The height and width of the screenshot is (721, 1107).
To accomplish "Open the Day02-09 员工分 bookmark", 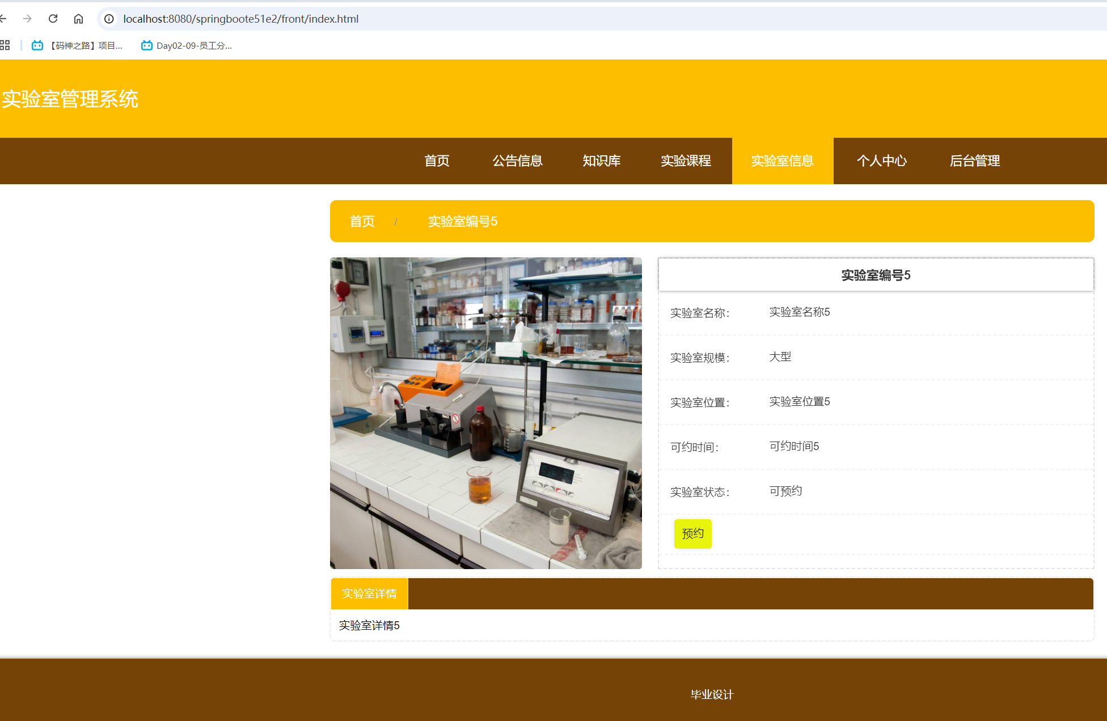I will point(187,45).
